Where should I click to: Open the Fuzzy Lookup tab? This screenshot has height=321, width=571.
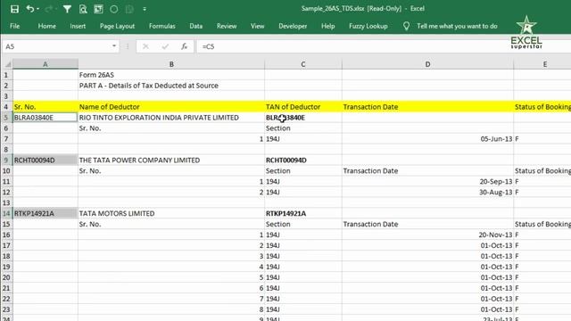point(368,26)
